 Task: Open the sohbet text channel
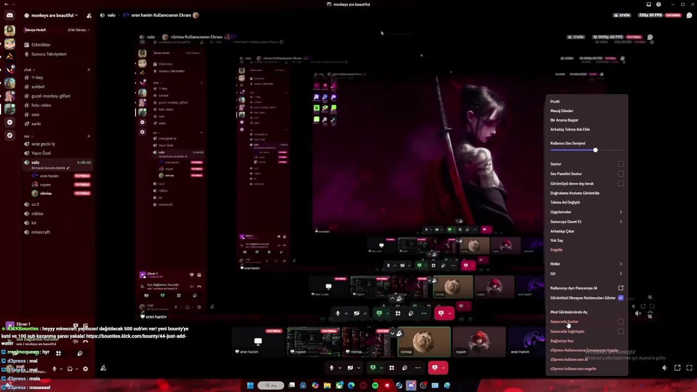coord(38,87)
